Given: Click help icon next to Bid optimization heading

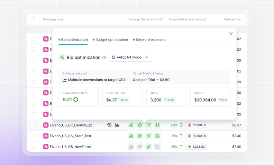Looking at the screenshot, I should click(x=104, y=58).
